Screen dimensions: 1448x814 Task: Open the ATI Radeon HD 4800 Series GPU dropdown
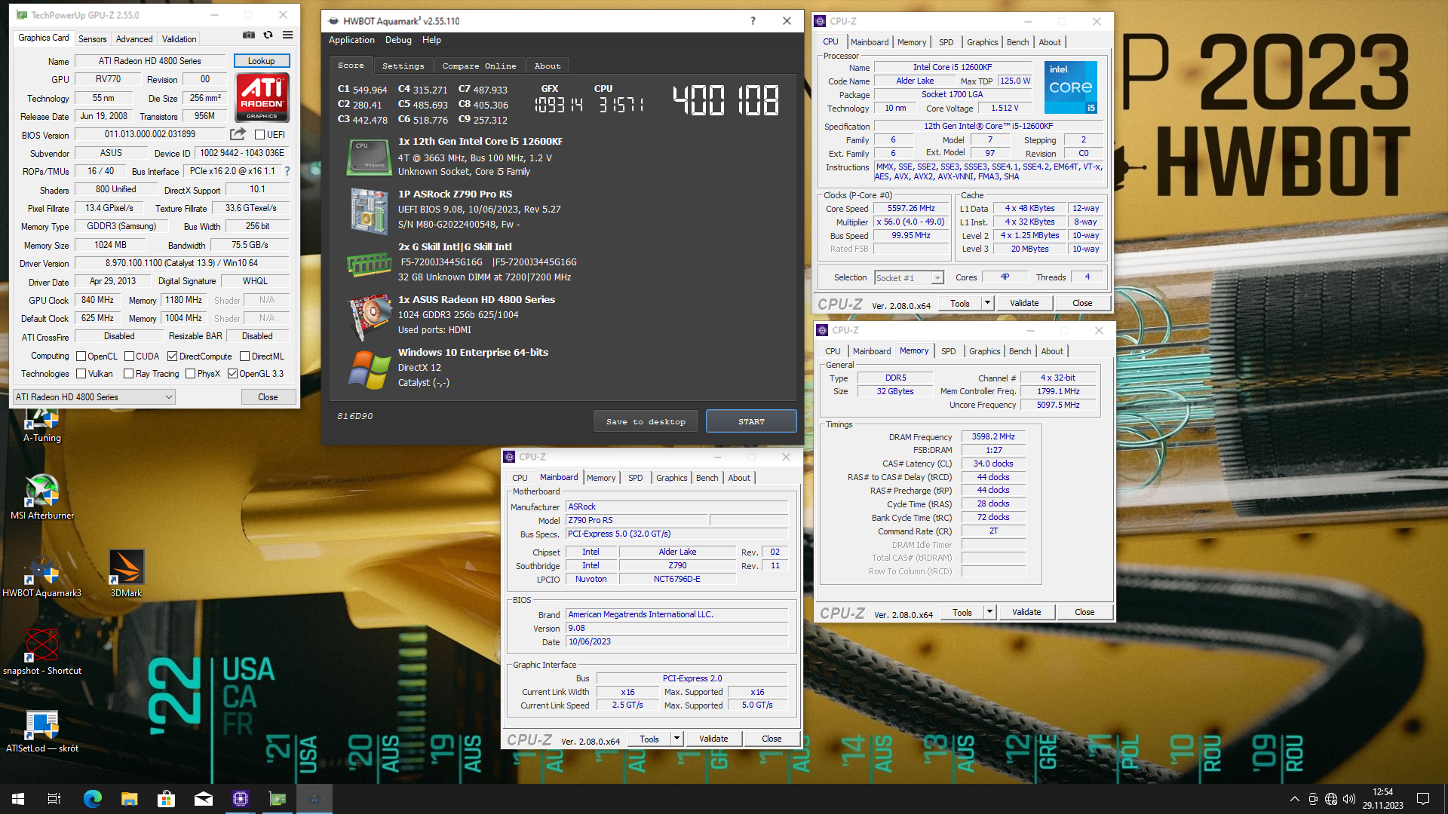click(94, 397)
